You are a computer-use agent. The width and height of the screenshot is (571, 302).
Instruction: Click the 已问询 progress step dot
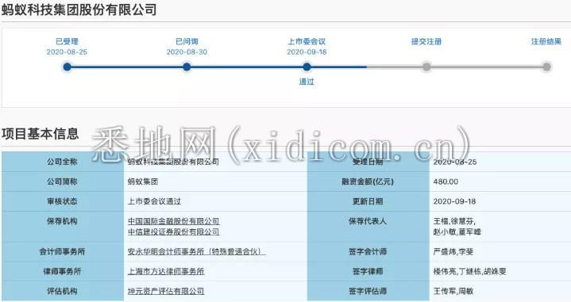[x=187, y=67]
